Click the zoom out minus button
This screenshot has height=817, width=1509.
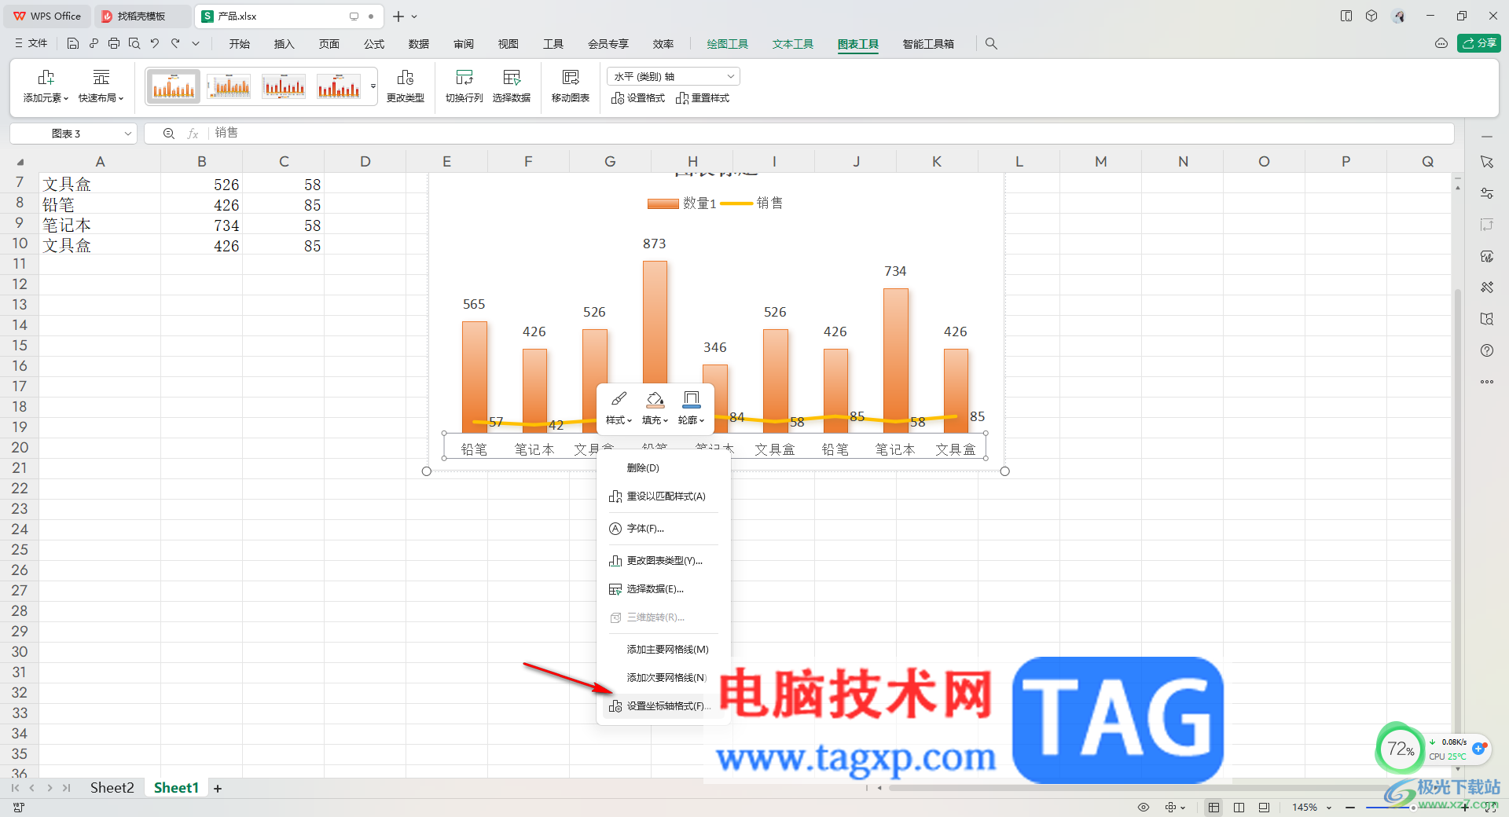(1350, 808)
